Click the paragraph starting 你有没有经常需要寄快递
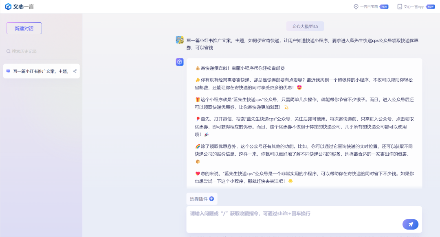This screenshot has height=237, width=440. [x=304, y=84]
